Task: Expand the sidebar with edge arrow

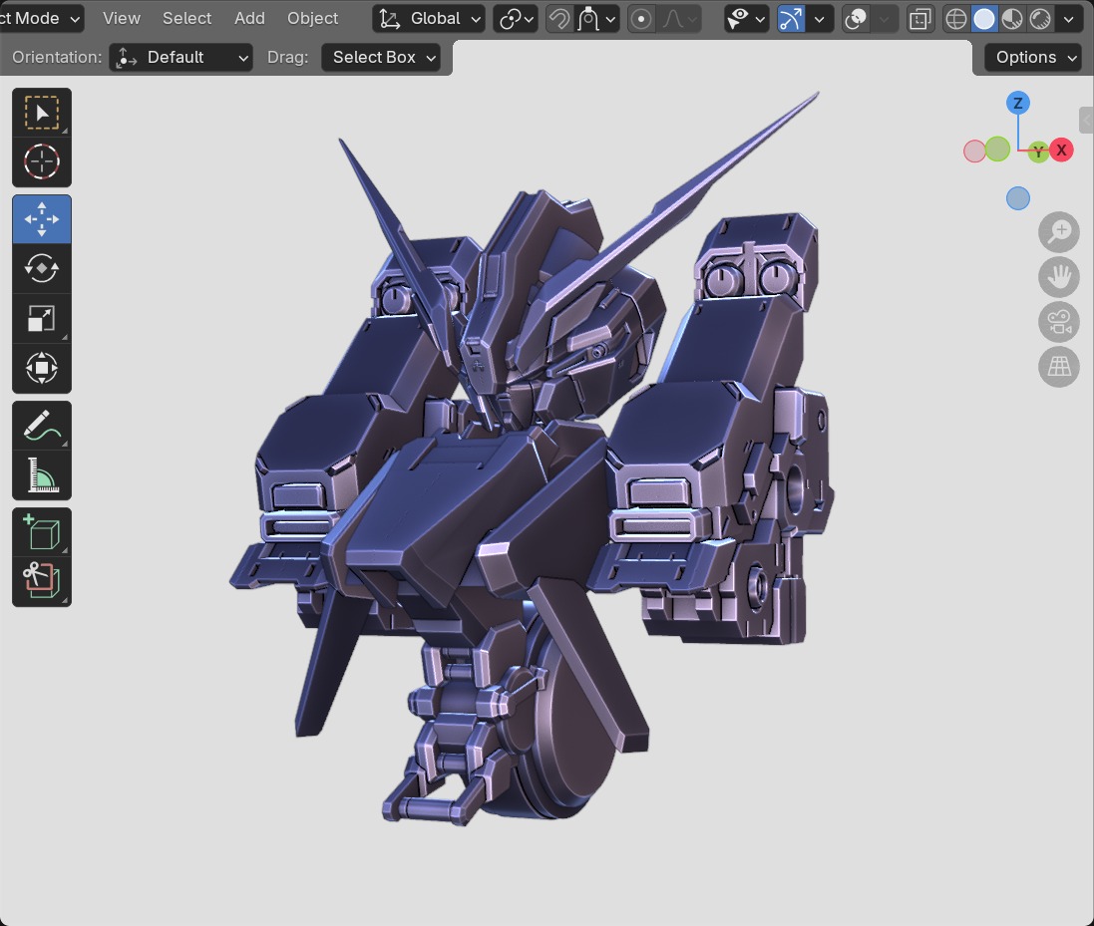Action: tap(1087, 120)
